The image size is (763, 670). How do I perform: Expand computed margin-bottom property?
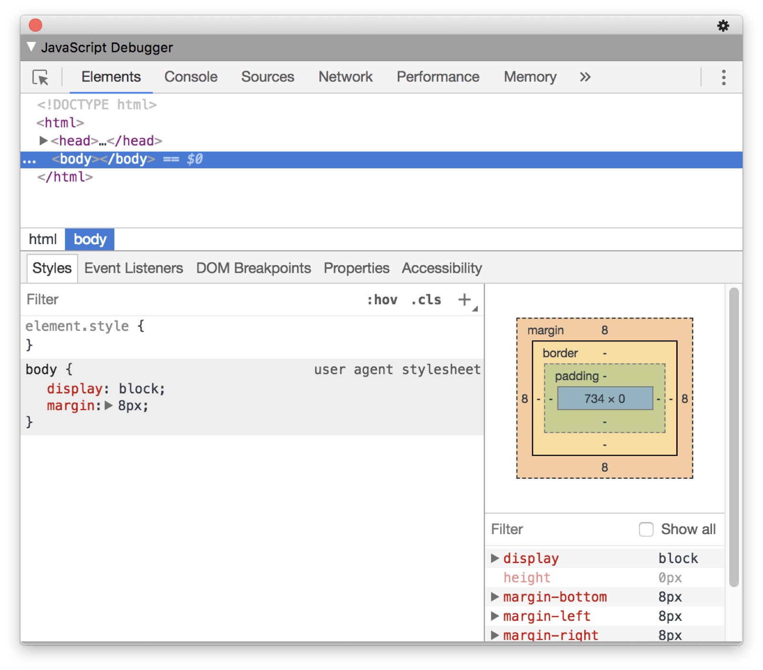495,597
